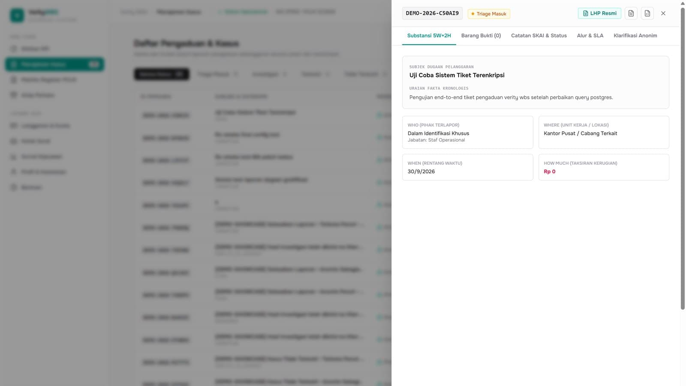This screenshot has height=386, width=686.
Task: Select the Substansi 5W+2H tab
Action: (429, 36)
